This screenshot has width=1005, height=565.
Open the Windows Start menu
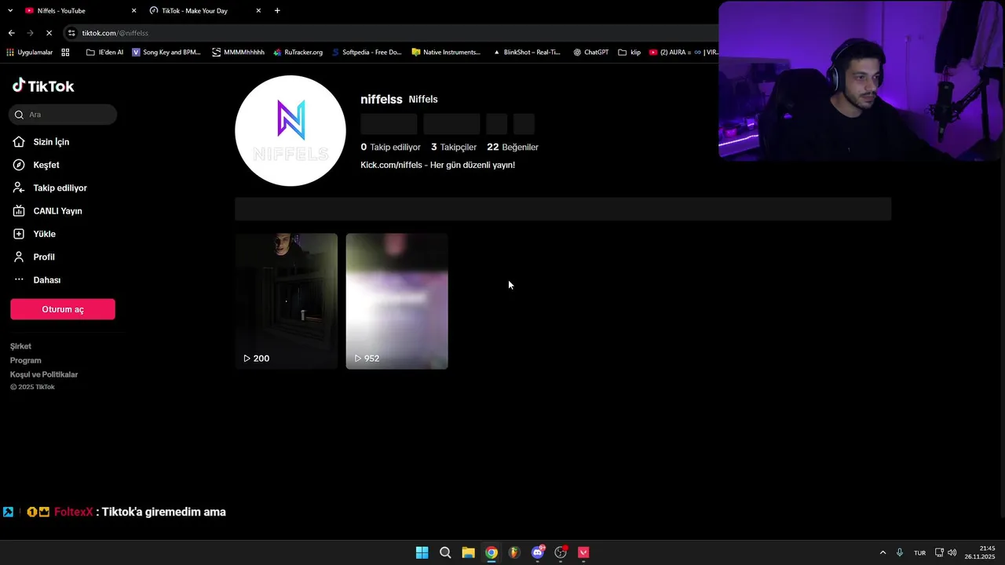pyautogui.click(x=422, y=552)
